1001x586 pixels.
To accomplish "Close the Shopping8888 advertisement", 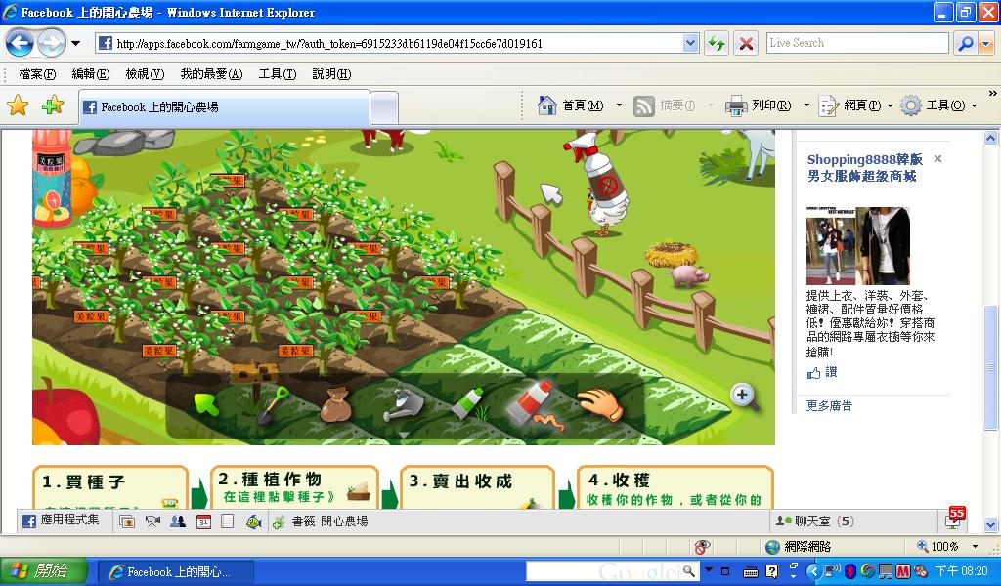I will tap(937, 159).
